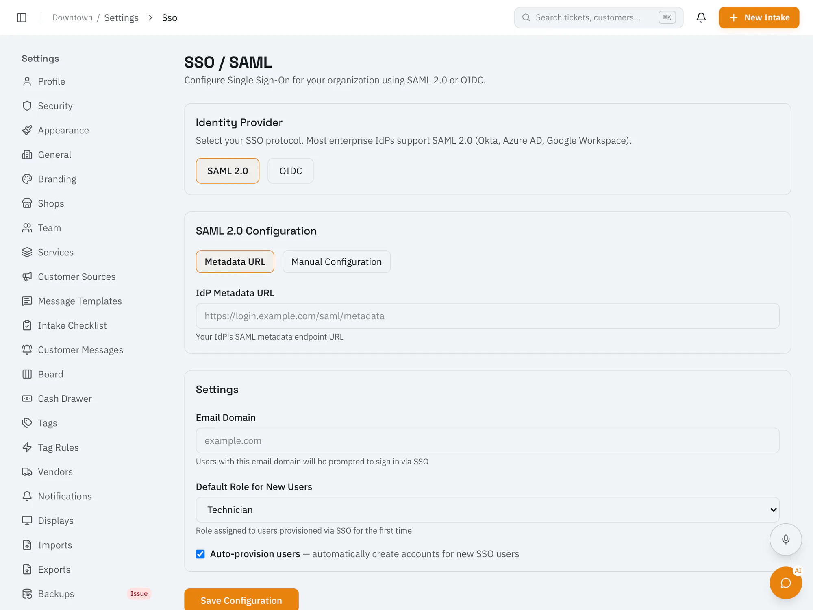Open the AI chat bubble
The height and width of the screenshot is (610, 813).
pos(785,583)
